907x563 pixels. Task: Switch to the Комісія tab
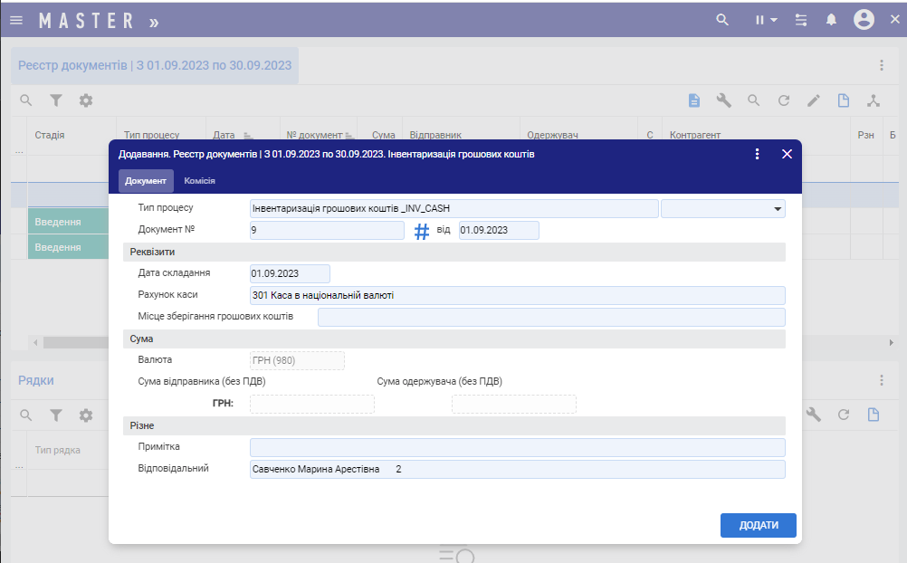pos(199,181)
